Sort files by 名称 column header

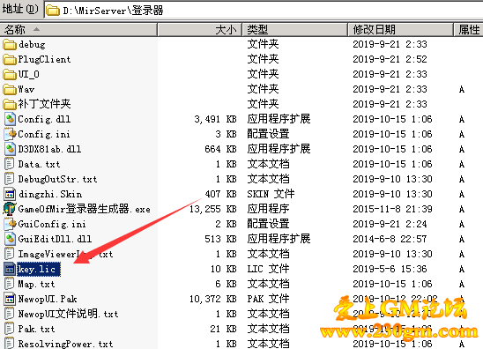(x=78, y=30)
